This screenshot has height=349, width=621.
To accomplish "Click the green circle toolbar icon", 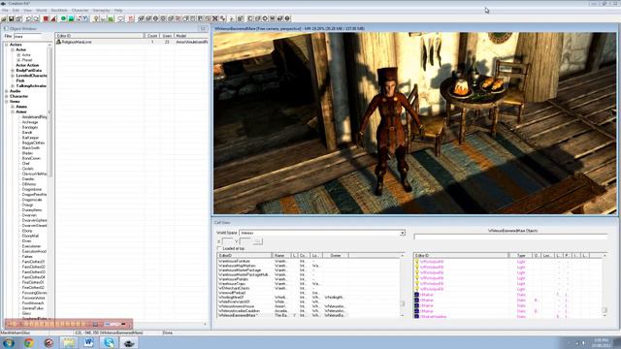I will pos(63,18).
